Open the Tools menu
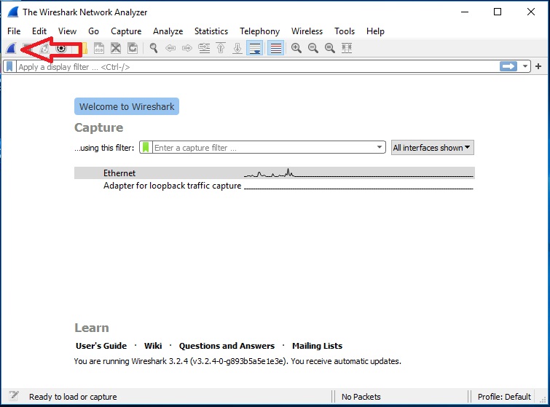Viewport: 550px width, 407px height. (x=345, y=31)
